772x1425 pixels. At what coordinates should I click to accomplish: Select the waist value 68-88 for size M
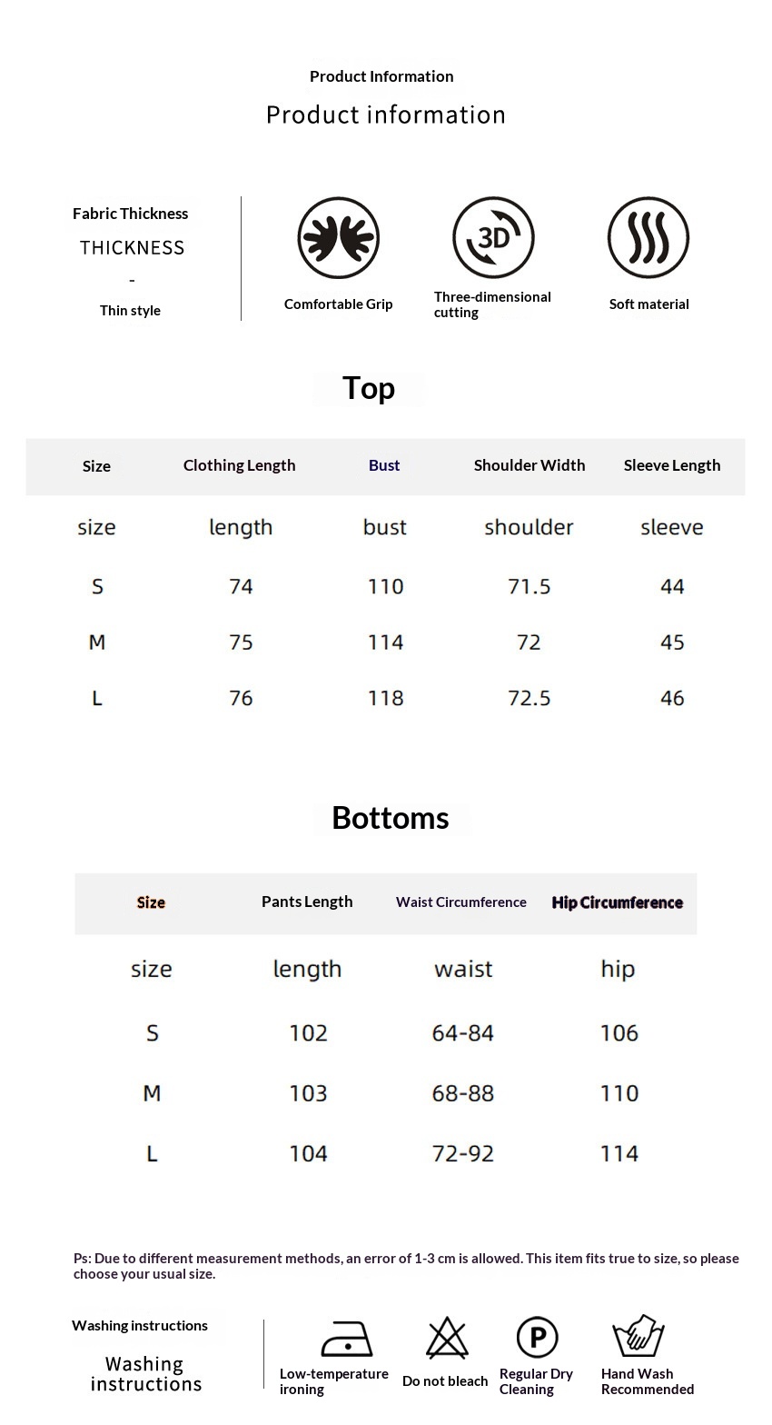click(x=463, y=1093)
